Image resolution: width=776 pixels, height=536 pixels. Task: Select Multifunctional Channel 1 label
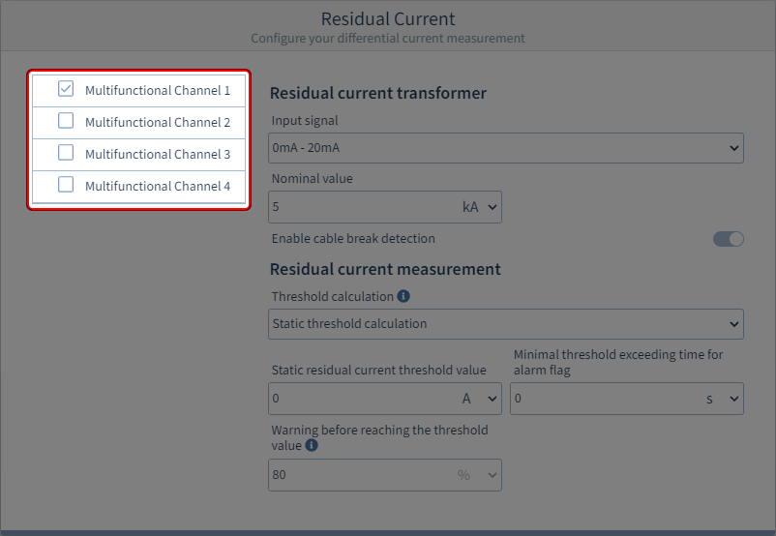[x=158, y=90]
